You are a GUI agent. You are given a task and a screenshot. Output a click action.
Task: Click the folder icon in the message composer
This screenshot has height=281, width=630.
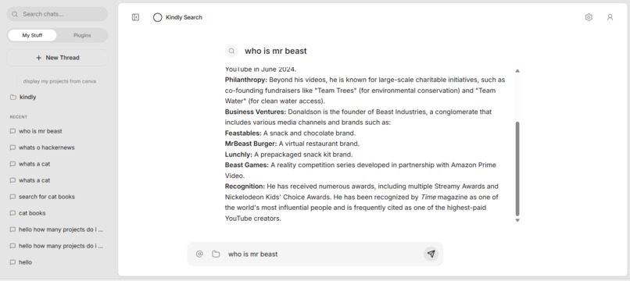tap(216, 254)
